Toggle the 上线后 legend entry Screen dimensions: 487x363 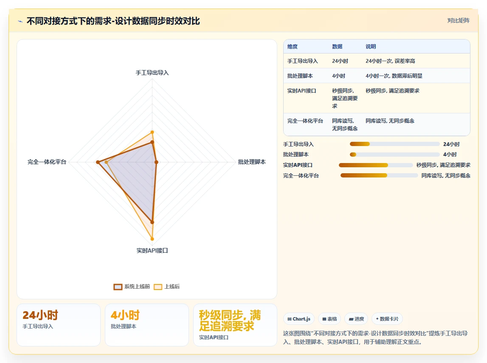pos(167,287)
